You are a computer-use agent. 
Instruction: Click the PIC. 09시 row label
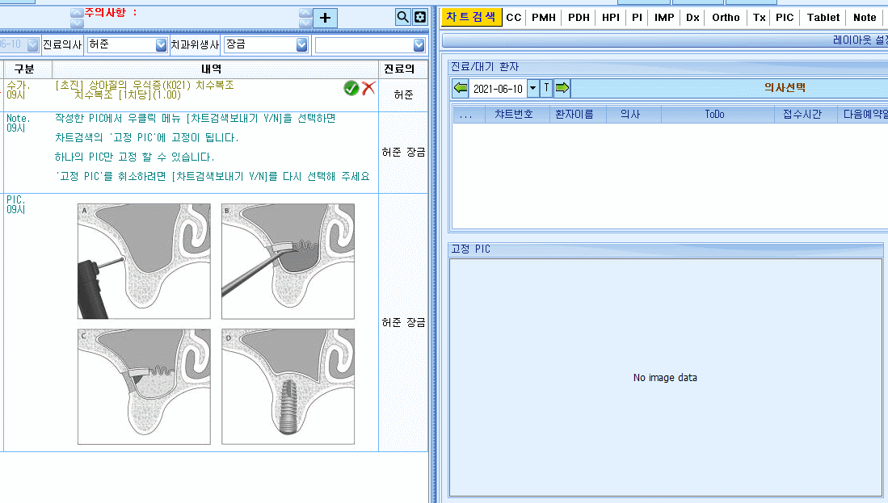[x=16, y=204]
